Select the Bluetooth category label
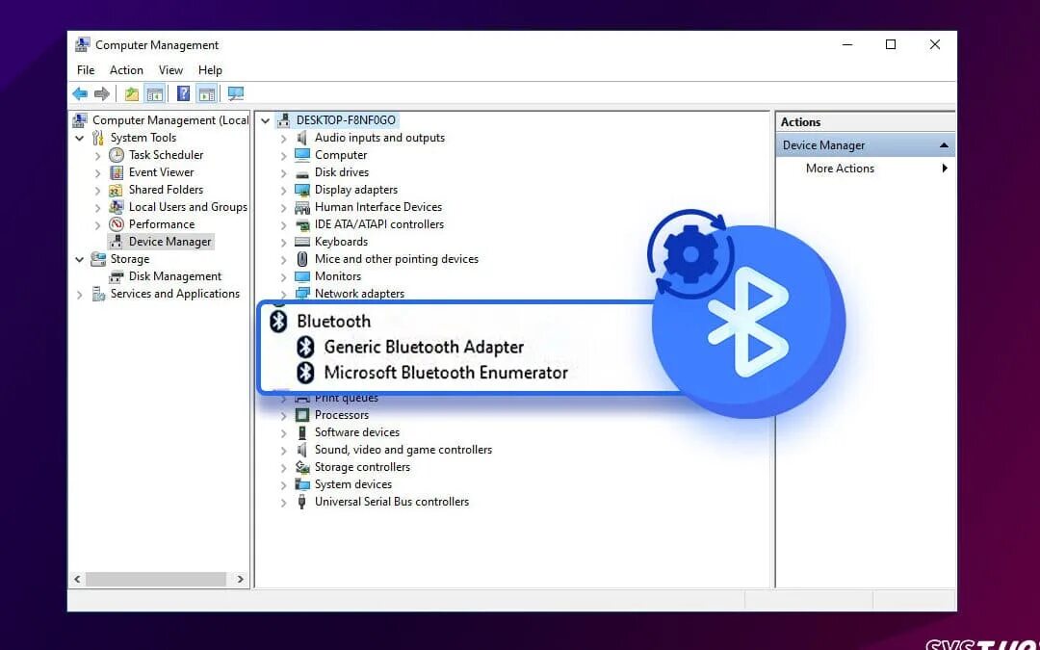This screenshot has width=1040, height=650. (333, 321)
